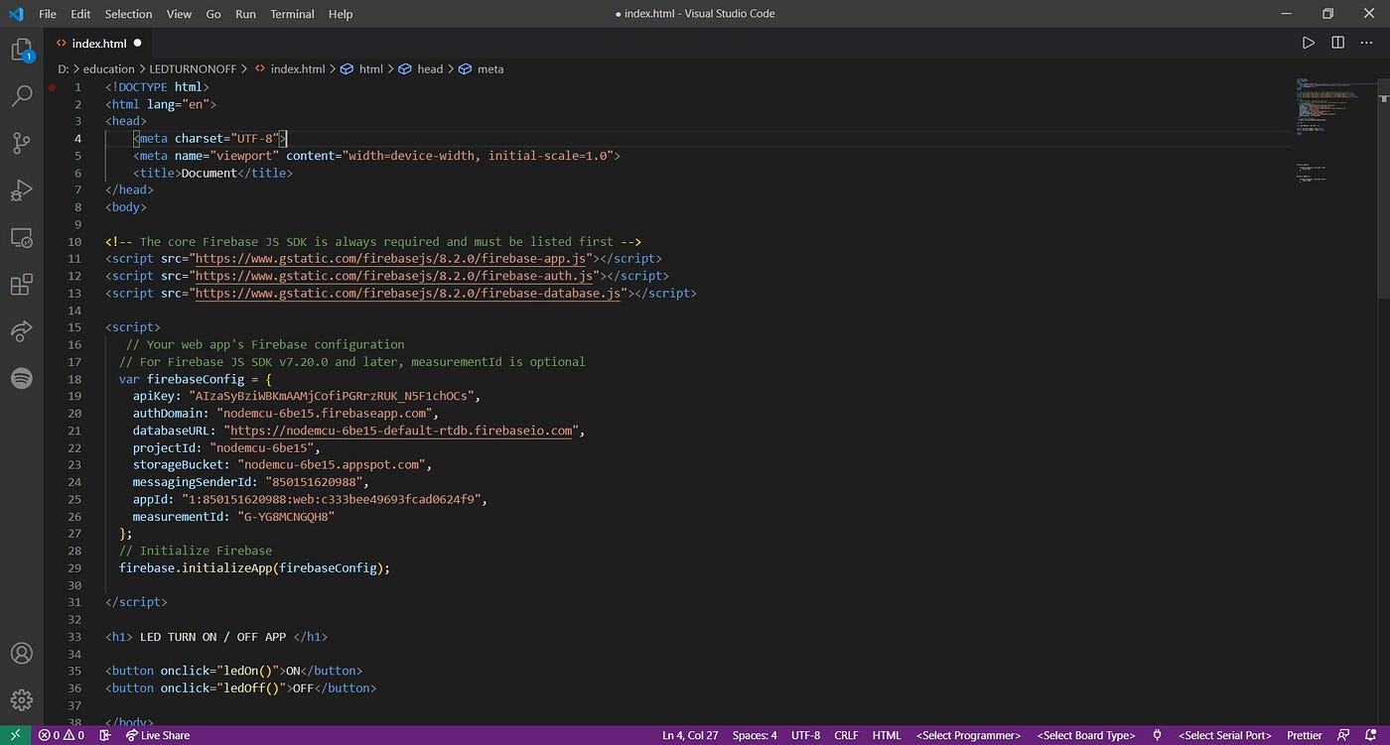Open the Explorer view

point(22,49)
